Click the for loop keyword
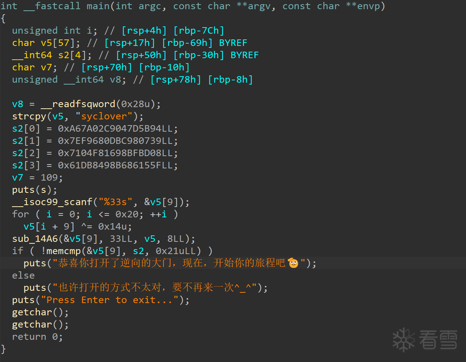 20,214
